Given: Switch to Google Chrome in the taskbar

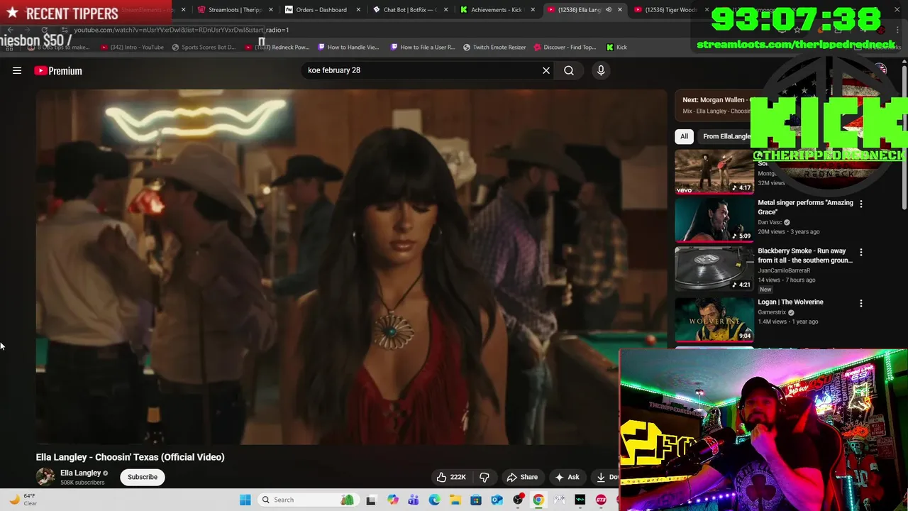Looking at the screenshot, I should (x=538, y=500).
